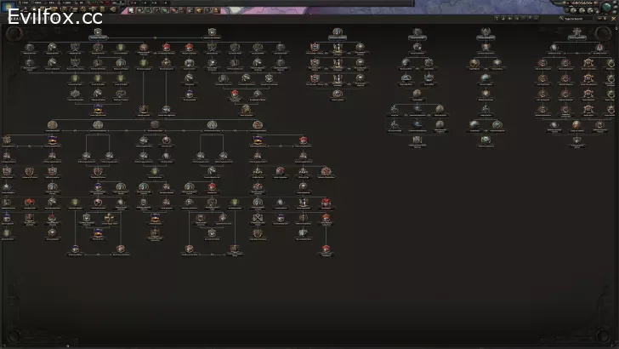Click the country flag in the top-right corner

click(607, 7)
